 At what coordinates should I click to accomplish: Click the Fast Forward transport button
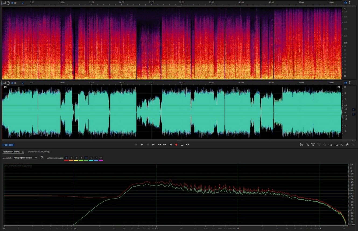click(165, 145)
